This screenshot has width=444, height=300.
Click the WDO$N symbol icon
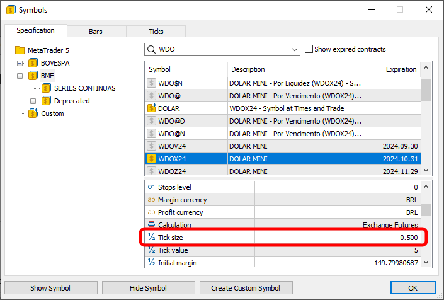(x=152, y=83)
